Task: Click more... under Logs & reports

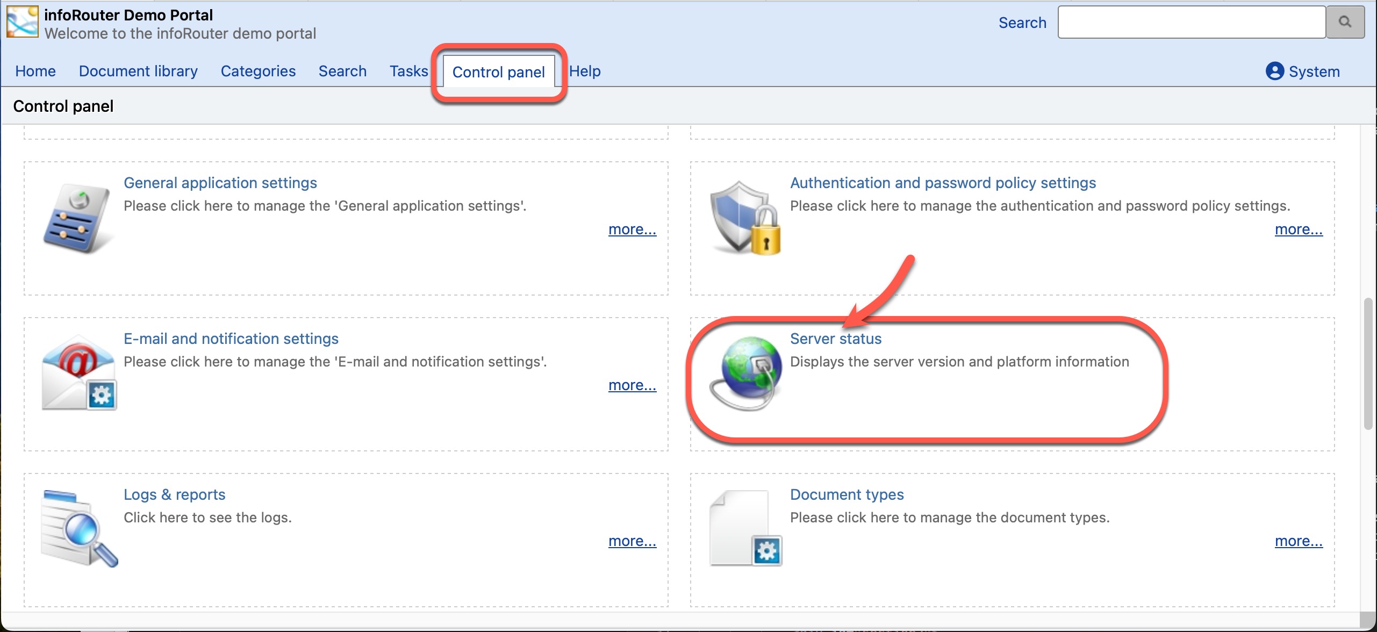Action: (632, 541)
